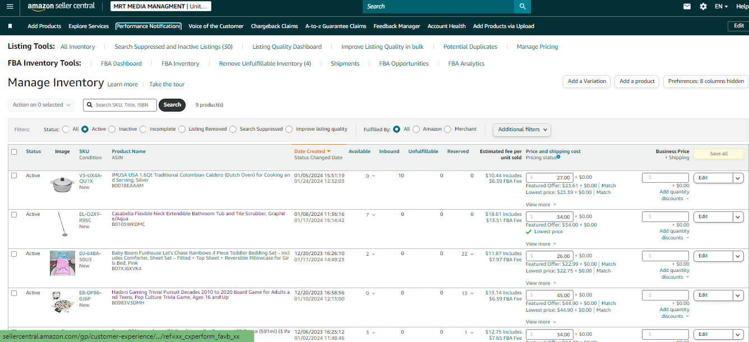Open Listing Quality Dashboard

pyautogui.click(x=287, y=47)
